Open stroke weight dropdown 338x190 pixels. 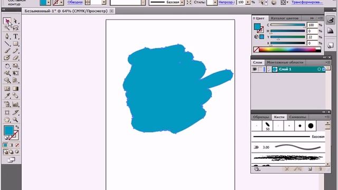pos(104,2)
